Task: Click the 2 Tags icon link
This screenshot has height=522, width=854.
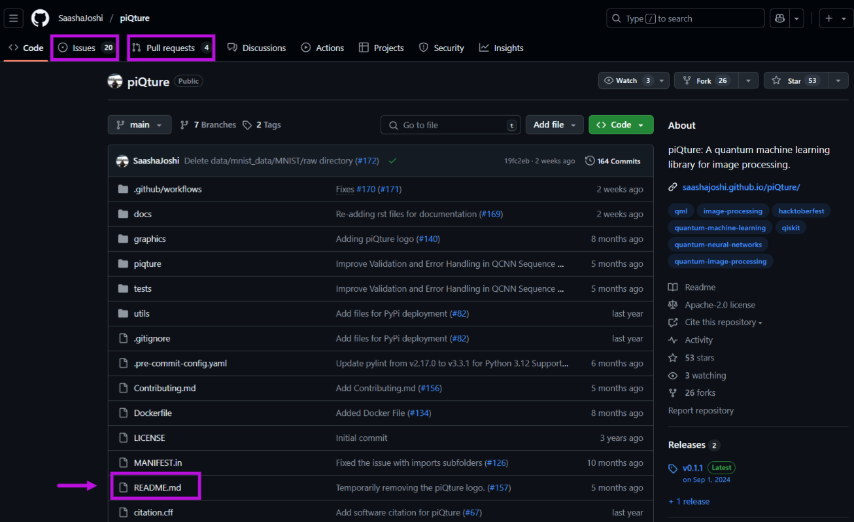Action: click(262, 125)
